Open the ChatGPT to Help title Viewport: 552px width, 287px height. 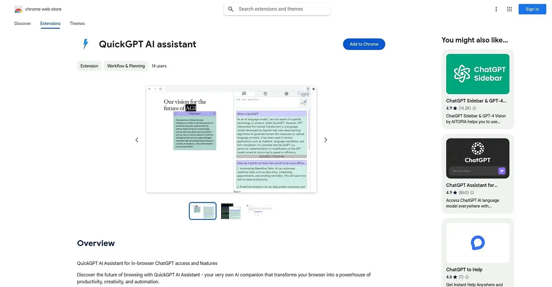click(464, 270)
